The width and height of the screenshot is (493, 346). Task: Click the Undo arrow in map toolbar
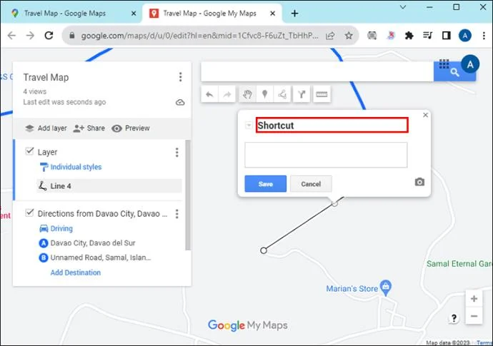(x=209, y=94)
